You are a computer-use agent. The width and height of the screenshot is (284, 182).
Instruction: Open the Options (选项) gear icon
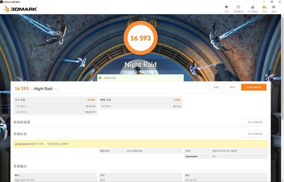[274, 7]
